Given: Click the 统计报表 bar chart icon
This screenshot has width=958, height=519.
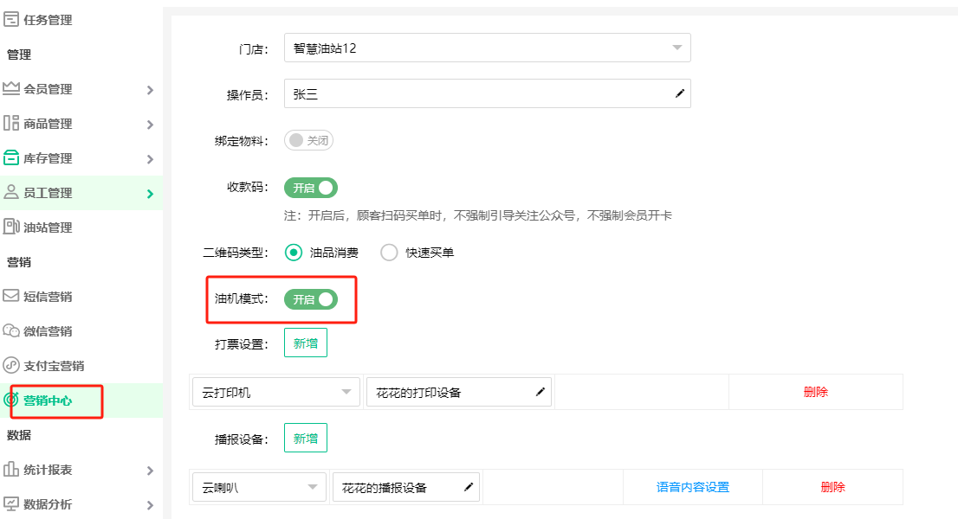Looking at the screenshot, I should 11,470.
